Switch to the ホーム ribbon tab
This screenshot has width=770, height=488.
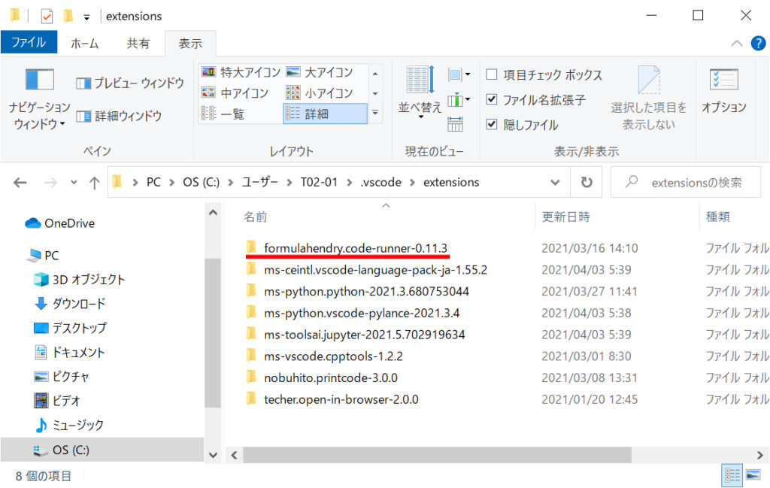[x=84, y=43]
